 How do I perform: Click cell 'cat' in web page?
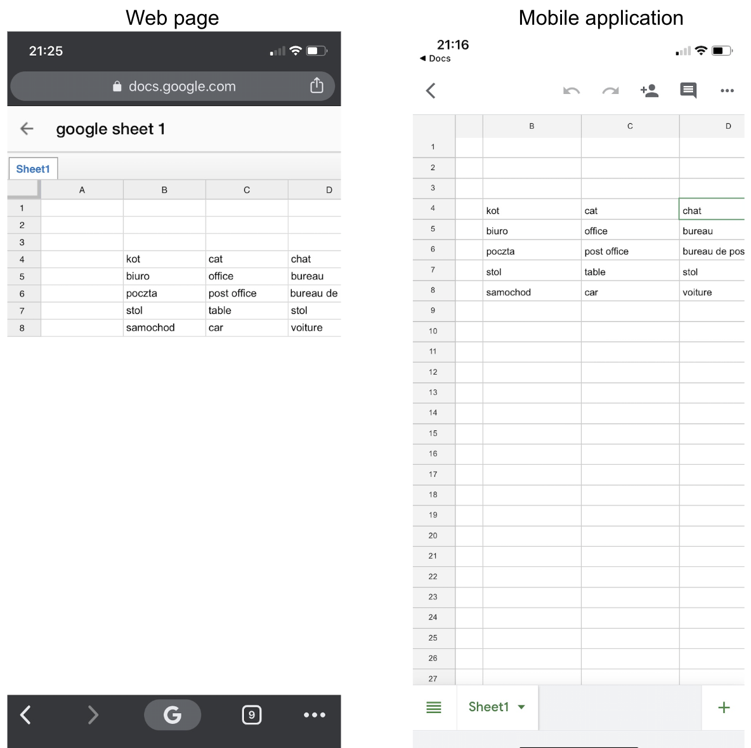pyautogui.click(x=247, y=260)
